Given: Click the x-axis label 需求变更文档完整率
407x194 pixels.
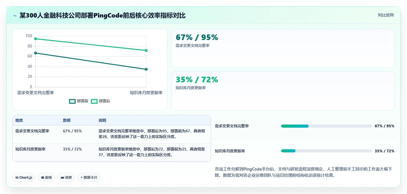Looking at the screenshot, I should pos(35,93).
